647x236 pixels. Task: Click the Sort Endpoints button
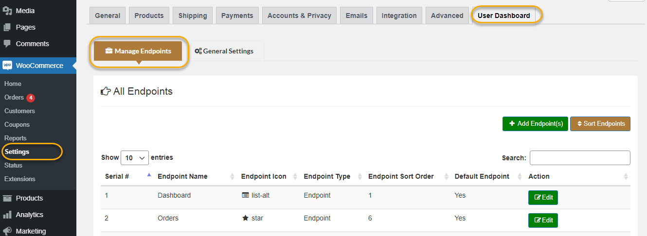600,124
